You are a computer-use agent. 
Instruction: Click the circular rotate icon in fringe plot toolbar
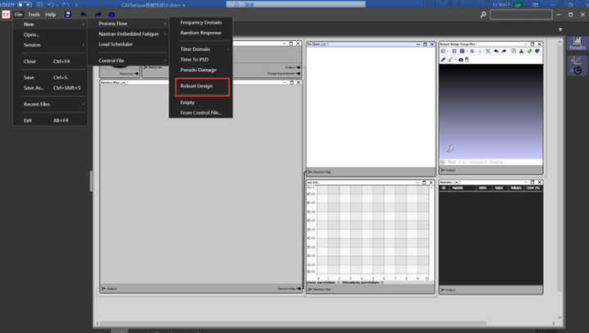point(473,51)
